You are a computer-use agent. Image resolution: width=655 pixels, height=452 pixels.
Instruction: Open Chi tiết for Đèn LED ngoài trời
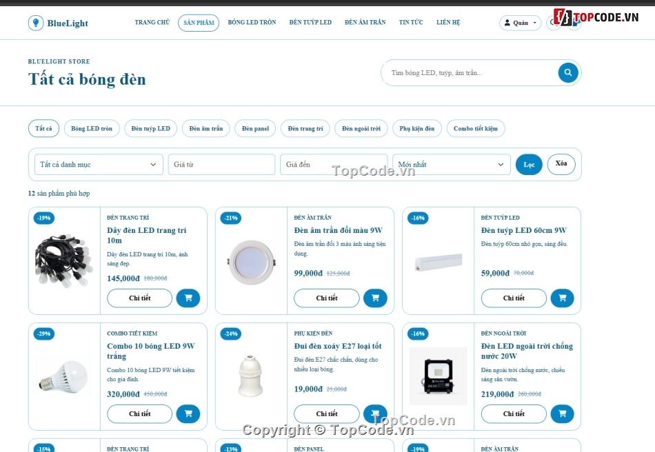click(x=514, y=413)
